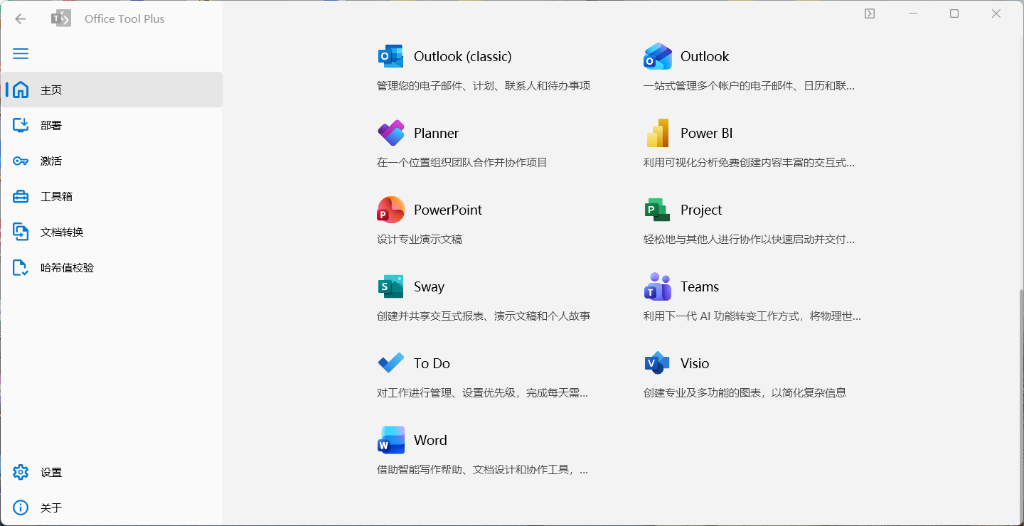
Task: Go to the 部署 (Deploy) page
Action: 51,126
